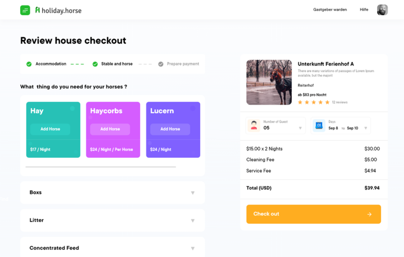Screen dimensions: 404x257
Task: Open the Hilfe menu item
Action: coord(364,10)
